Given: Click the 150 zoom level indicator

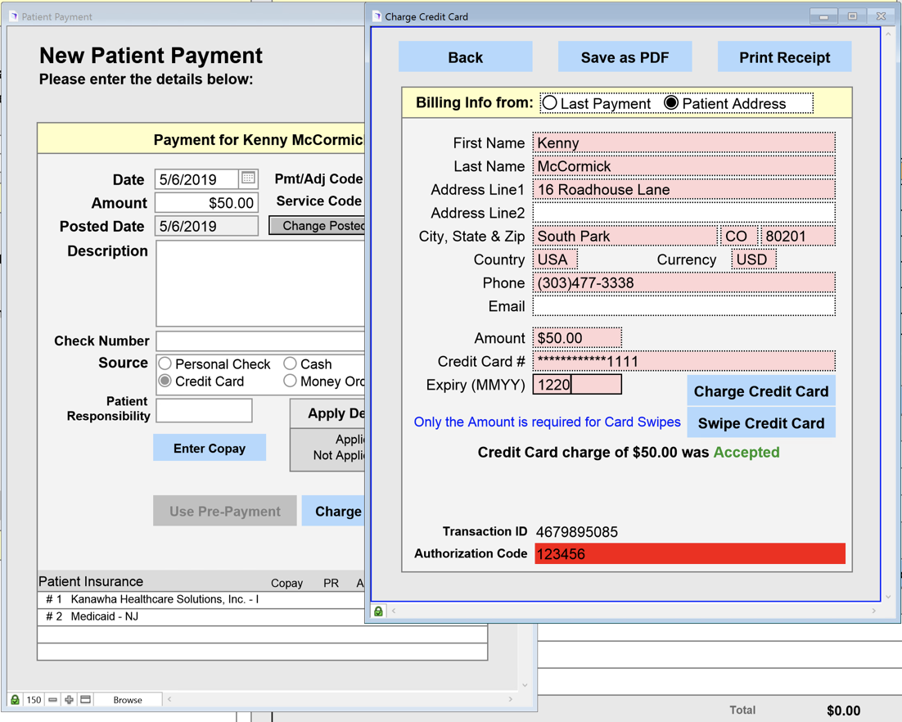Looking at the screenshot, I should pyautogui.click(x=34, y=700).
